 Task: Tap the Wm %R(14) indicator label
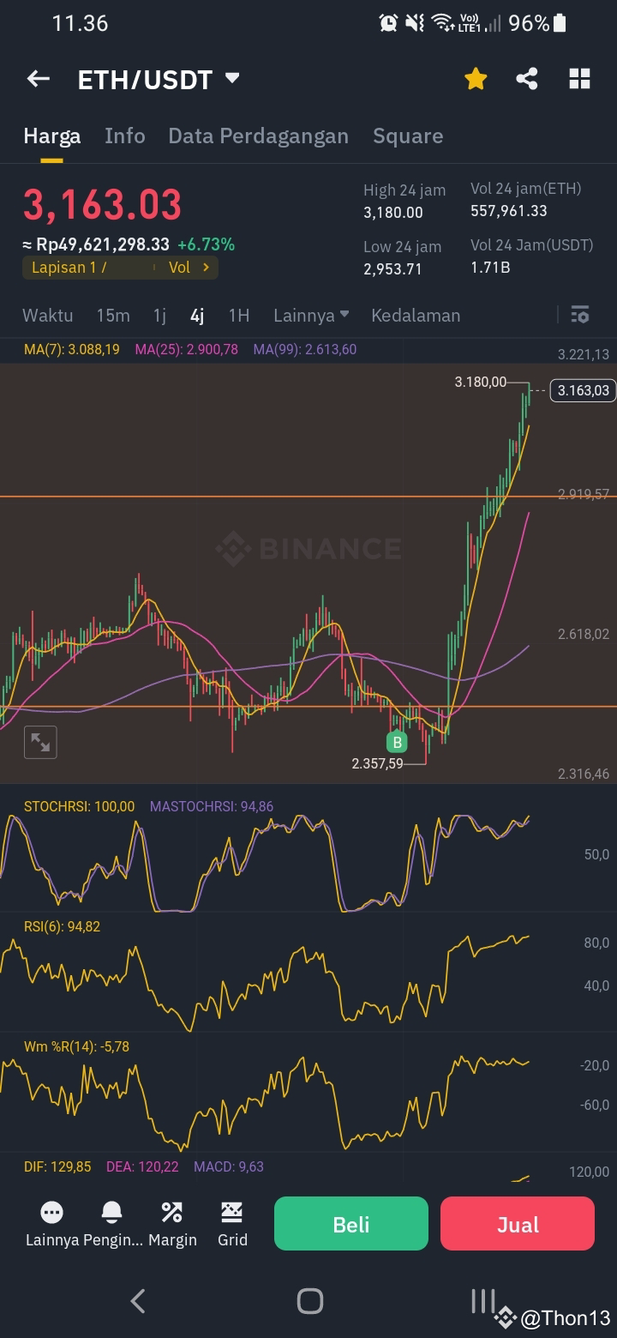76,1046
